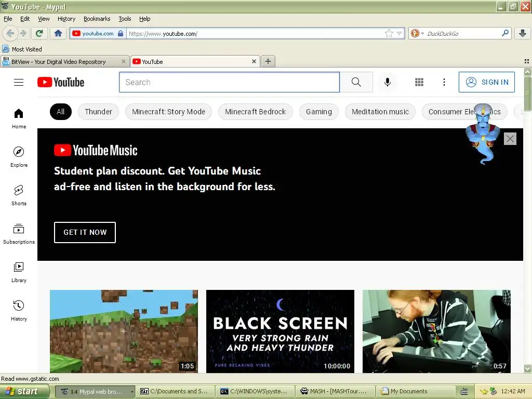The width and height of the screenshot is (532, 399).
Task: Open Library in sidebar
Action: pos(19,272)
